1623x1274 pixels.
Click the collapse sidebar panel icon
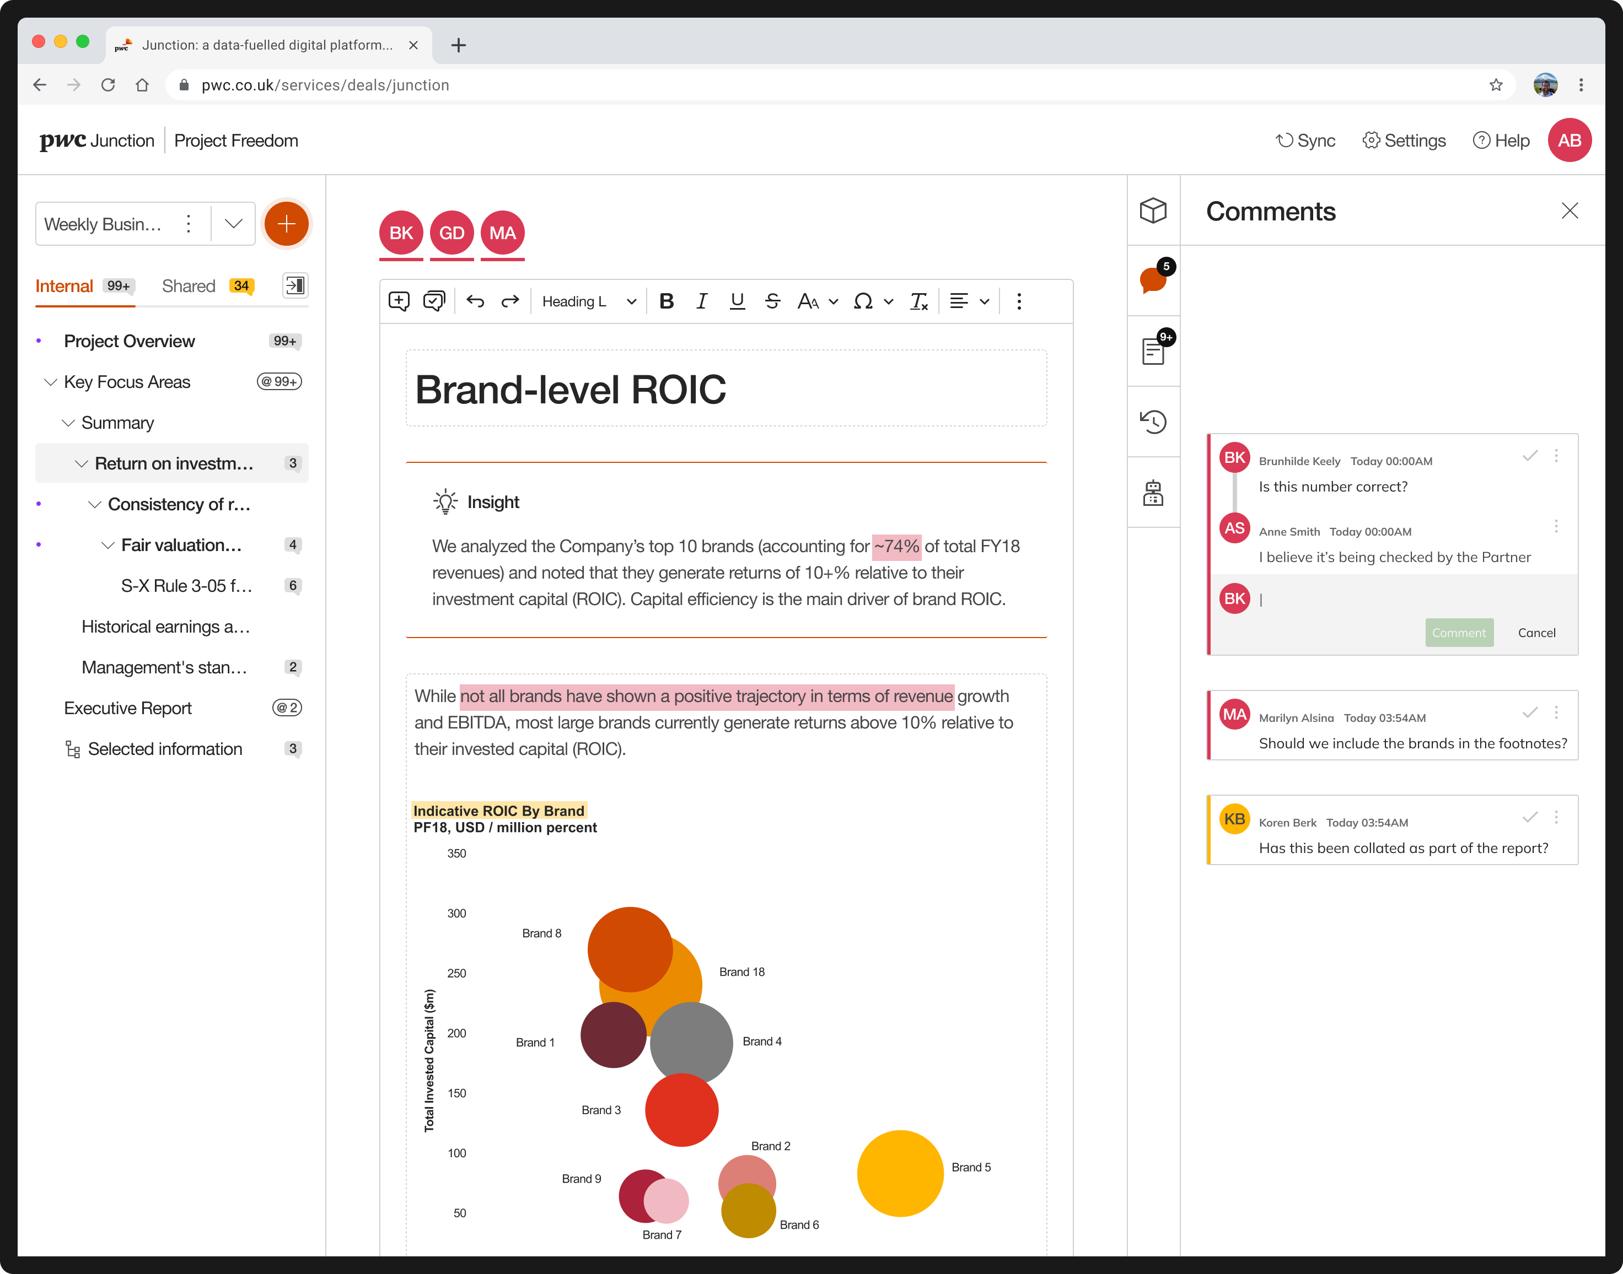(x=295, y=285)
